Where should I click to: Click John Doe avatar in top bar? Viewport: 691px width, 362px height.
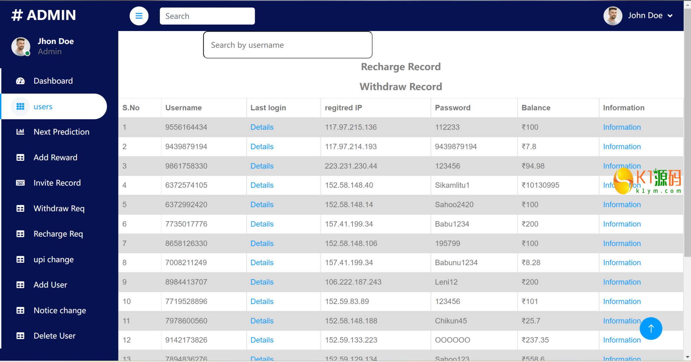tap(612, 16)
